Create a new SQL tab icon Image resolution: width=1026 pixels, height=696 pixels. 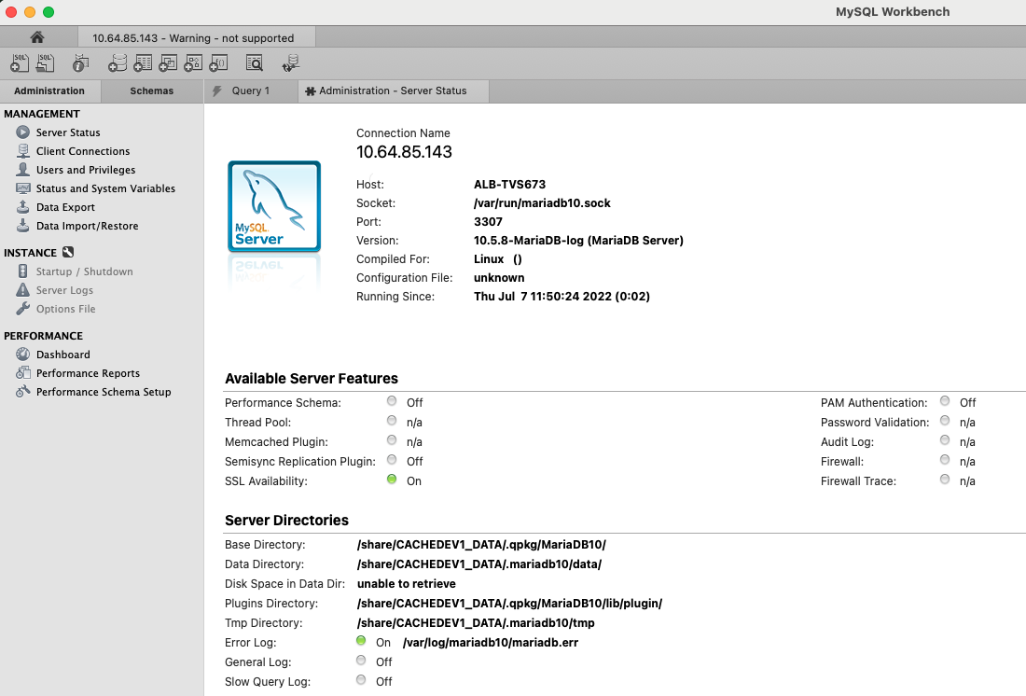coord(20,63)
